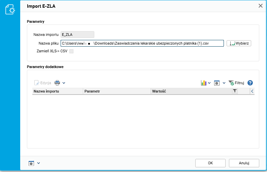Open the table view settings icon in toolbar
Viewport: 267px width, 172px height.
coord(216,83)
